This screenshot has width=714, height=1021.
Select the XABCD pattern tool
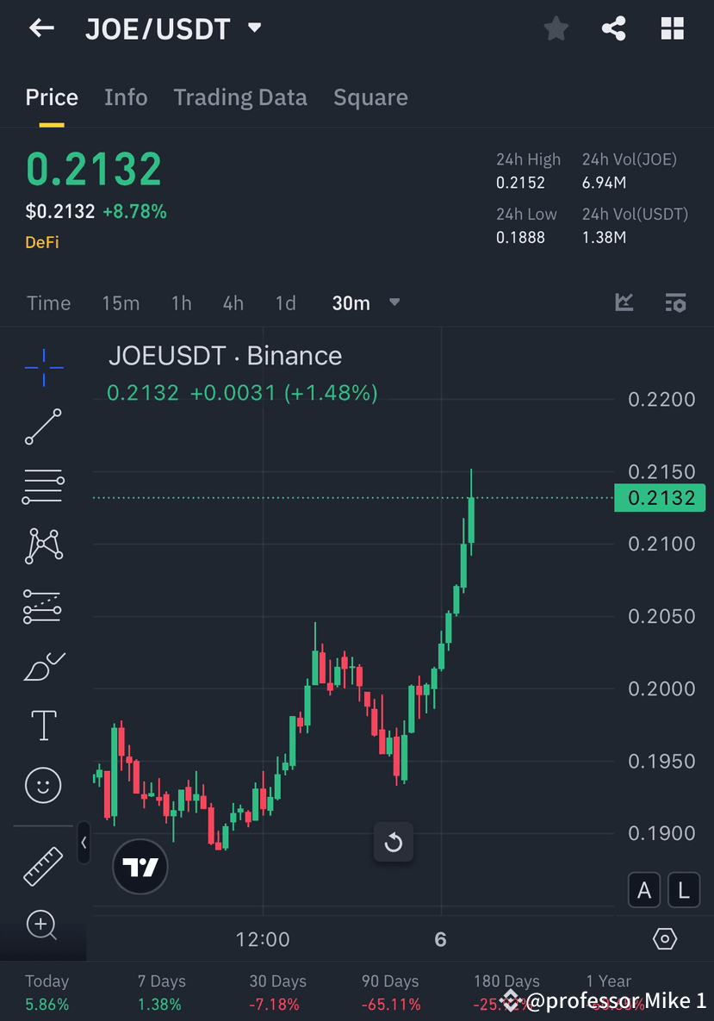43,545
